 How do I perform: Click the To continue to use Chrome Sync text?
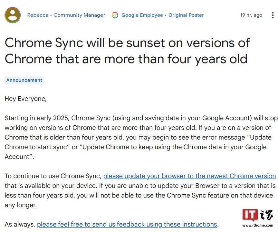[53, 176]
